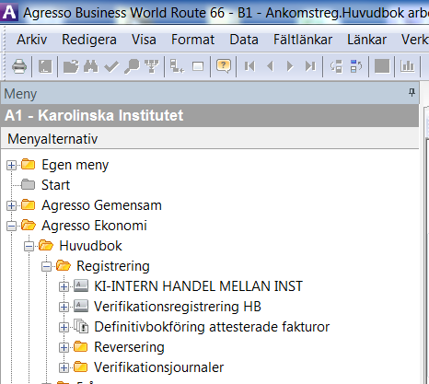Select Egen meny tree item

pos(75,165)
